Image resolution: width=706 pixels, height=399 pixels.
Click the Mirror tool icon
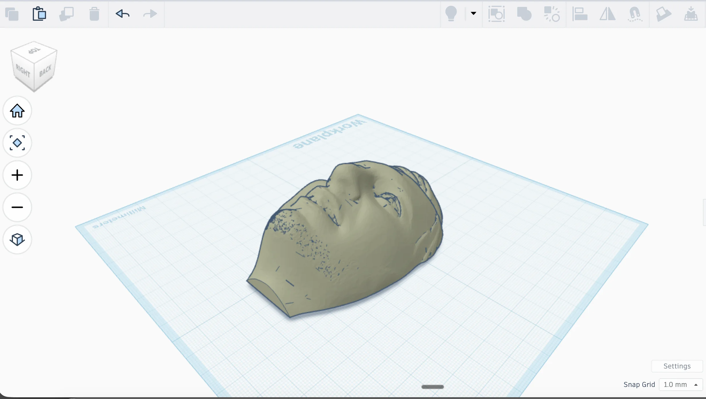[607, 14]
